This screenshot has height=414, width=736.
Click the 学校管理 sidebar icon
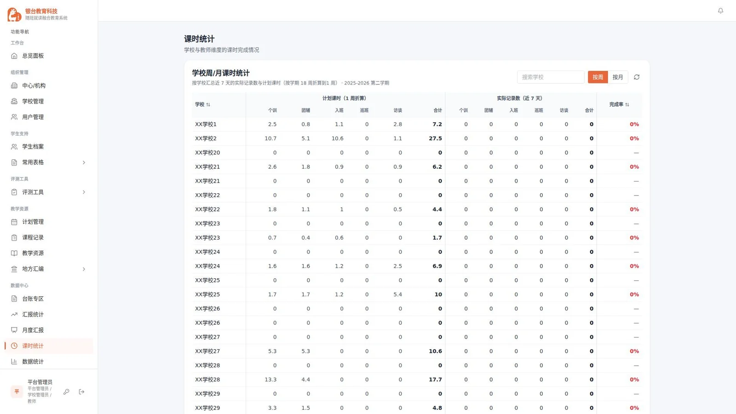(14, 101)
